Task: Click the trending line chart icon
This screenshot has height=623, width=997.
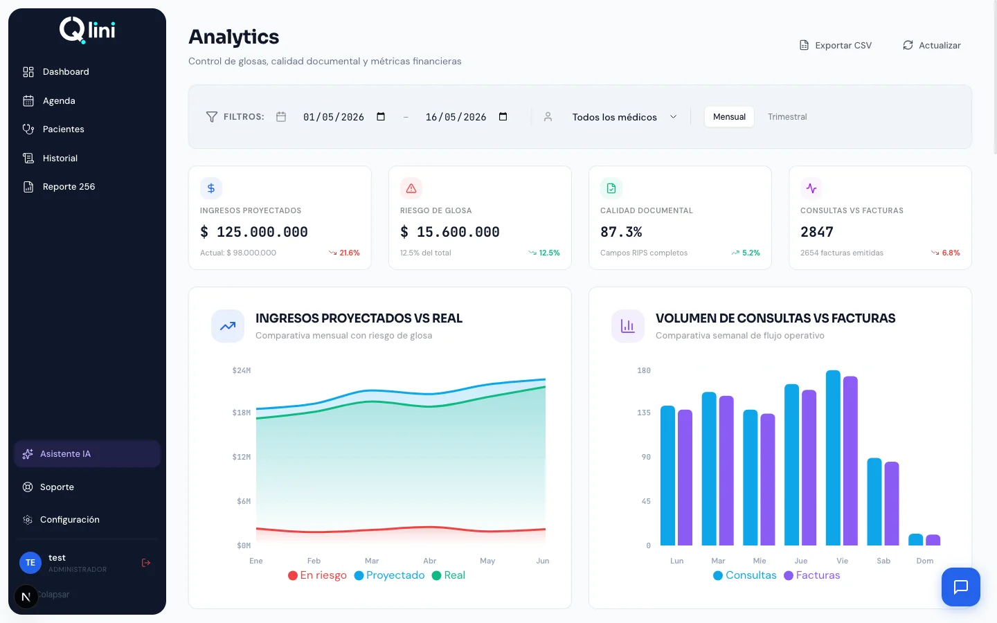Action: tap(228, 326)
